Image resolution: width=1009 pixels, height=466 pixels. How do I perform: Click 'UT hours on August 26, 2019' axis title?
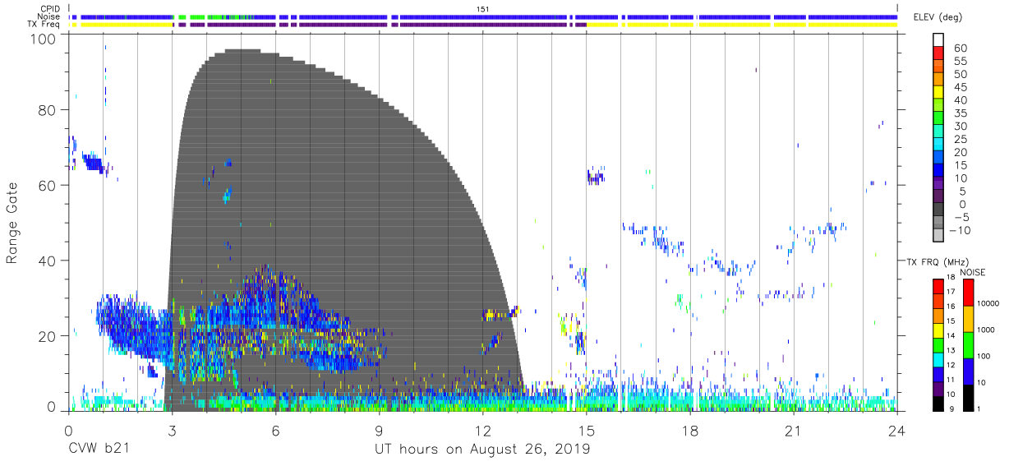(482, 450)
